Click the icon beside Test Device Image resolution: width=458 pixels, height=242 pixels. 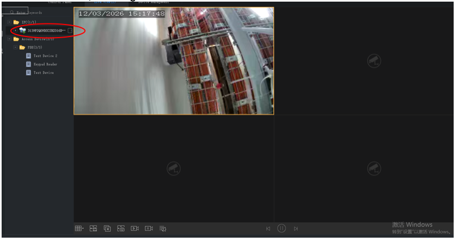pyautogui.click(x=28, y=73)
